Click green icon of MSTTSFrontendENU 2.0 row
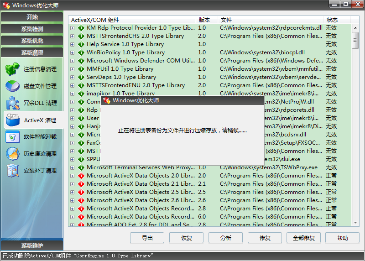This screenshot has height=261, width=365. (81, 85)
